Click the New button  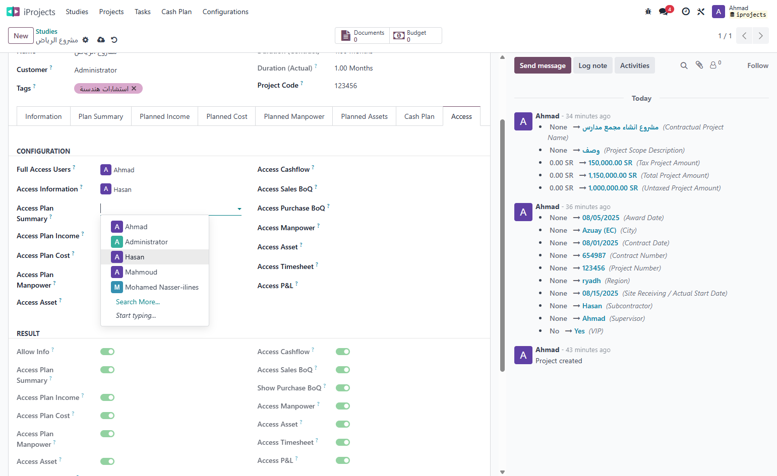pos(21,36)
